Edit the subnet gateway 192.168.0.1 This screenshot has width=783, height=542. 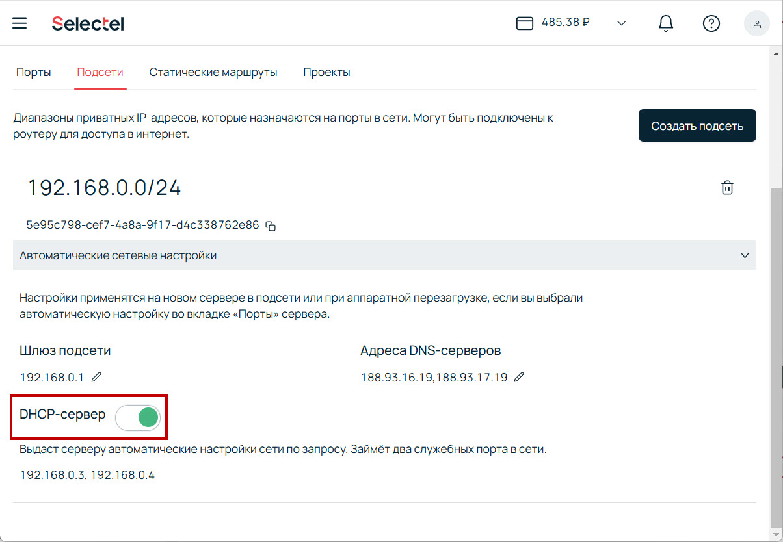point(96,377)
